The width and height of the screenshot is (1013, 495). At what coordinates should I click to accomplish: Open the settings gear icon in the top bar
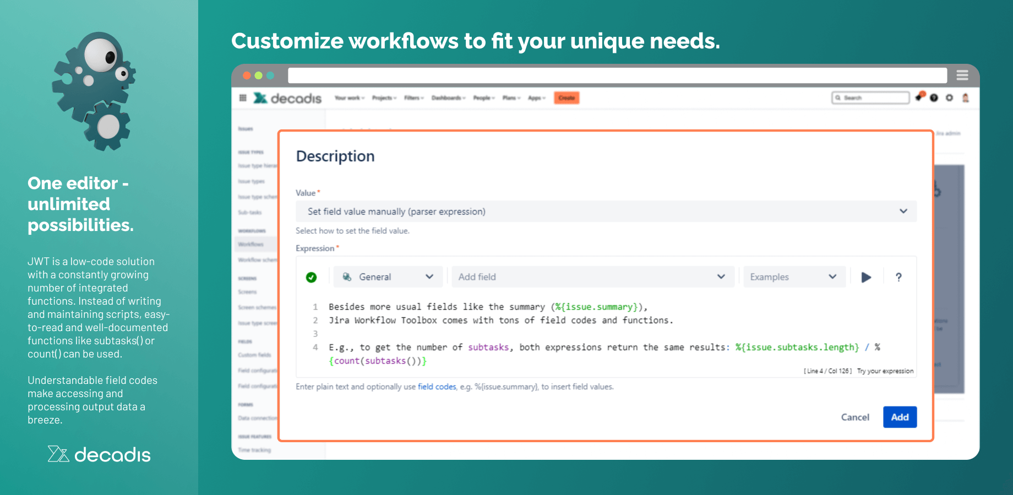click(949, 98)
